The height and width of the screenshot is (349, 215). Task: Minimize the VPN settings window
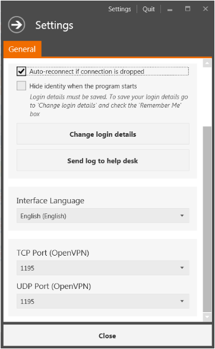pyautogui.click(x=170, y=10)
